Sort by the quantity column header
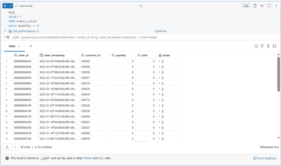 [x=121, y=55]
